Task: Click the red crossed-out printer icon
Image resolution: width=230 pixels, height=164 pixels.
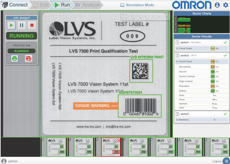Action: [29, 59]
